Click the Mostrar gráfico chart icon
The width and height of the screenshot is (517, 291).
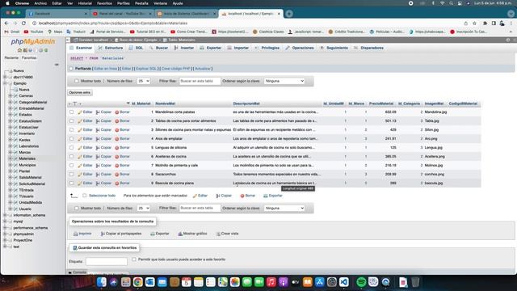pos(180,234)
